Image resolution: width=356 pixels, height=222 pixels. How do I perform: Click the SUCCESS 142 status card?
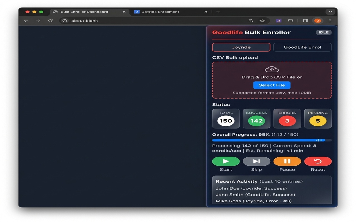coord(256,118)
